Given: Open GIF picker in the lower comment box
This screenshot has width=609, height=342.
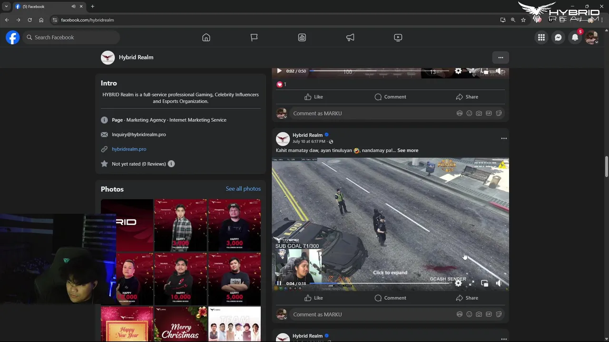Looking at the screenshot, I should 489,314.
